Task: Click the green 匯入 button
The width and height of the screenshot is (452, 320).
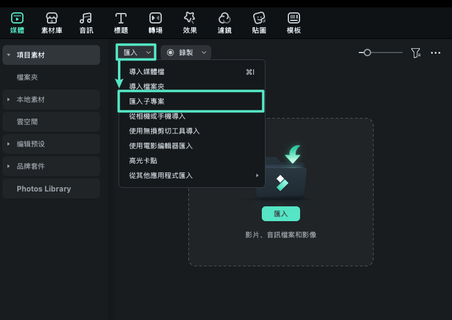Action: coord(281,214)
